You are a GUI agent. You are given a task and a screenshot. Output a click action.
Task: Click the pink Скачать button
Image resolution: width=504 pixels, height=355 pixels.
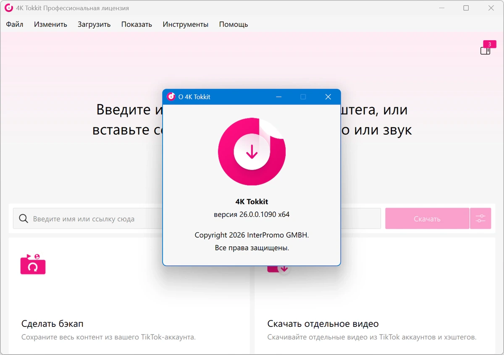pyautogui.click(x=427, y=219)
